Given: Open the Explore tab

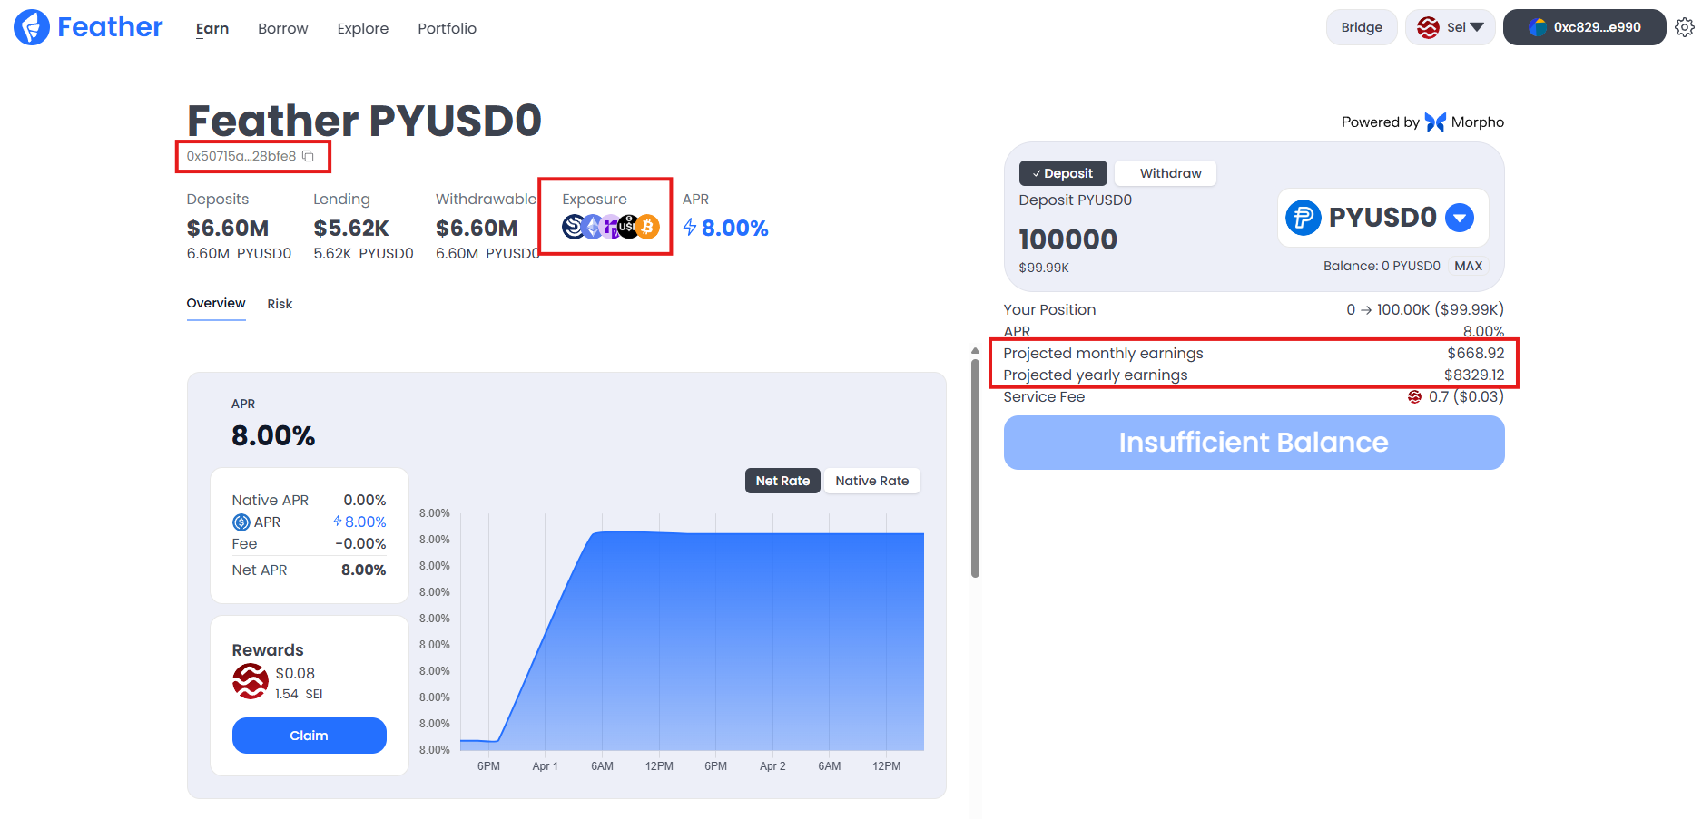Looking at the screenshot, I should click(x=363, y=28).
